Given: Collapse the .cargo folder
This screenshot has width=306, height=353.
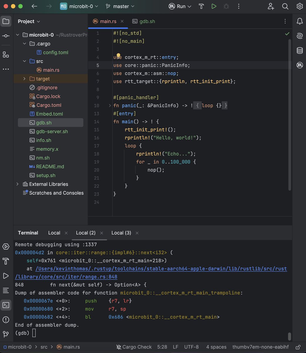Looking at the screenshot, I should pos(25,44).
